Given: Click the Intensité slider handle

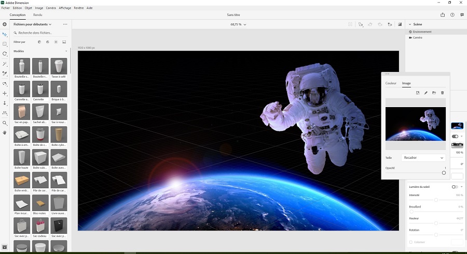Looking at the screenshot, I should (x=436, y=200).
